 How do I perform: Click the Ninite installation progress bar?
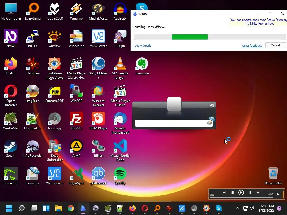210,37
